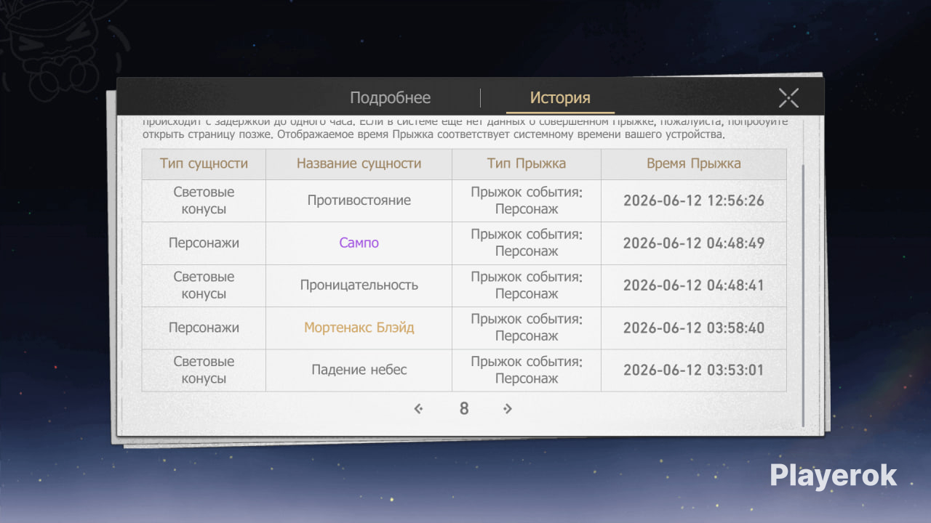Image resolution: width=931 pixels, height=523 pixels.
Task: Click the Название сущности column header
Action: point(359,163)
